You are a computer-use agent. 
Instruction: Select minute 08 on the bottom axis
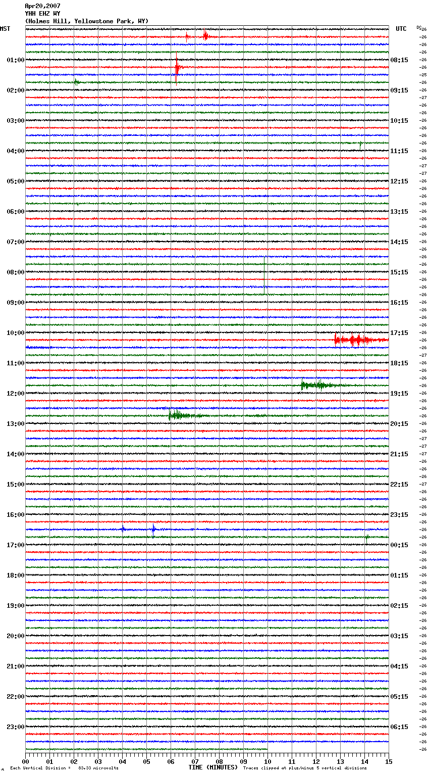coord(219,761)
